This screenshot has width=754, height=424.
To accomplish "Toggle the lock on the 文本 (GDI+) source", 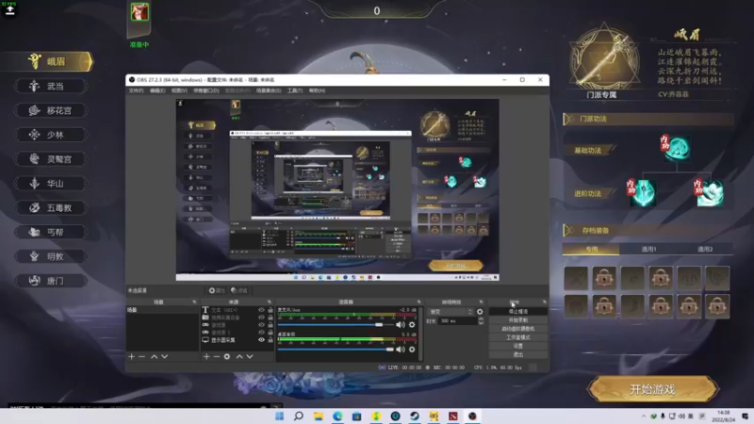I will [x=270, y=310].
